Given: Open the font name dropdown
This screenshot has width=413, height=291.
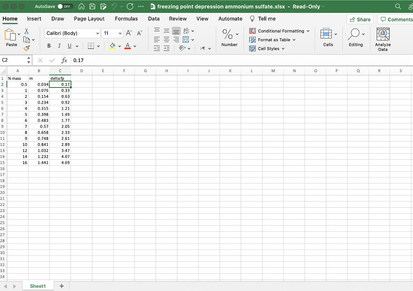Looking at the screenshot, I should pos(98,33).
